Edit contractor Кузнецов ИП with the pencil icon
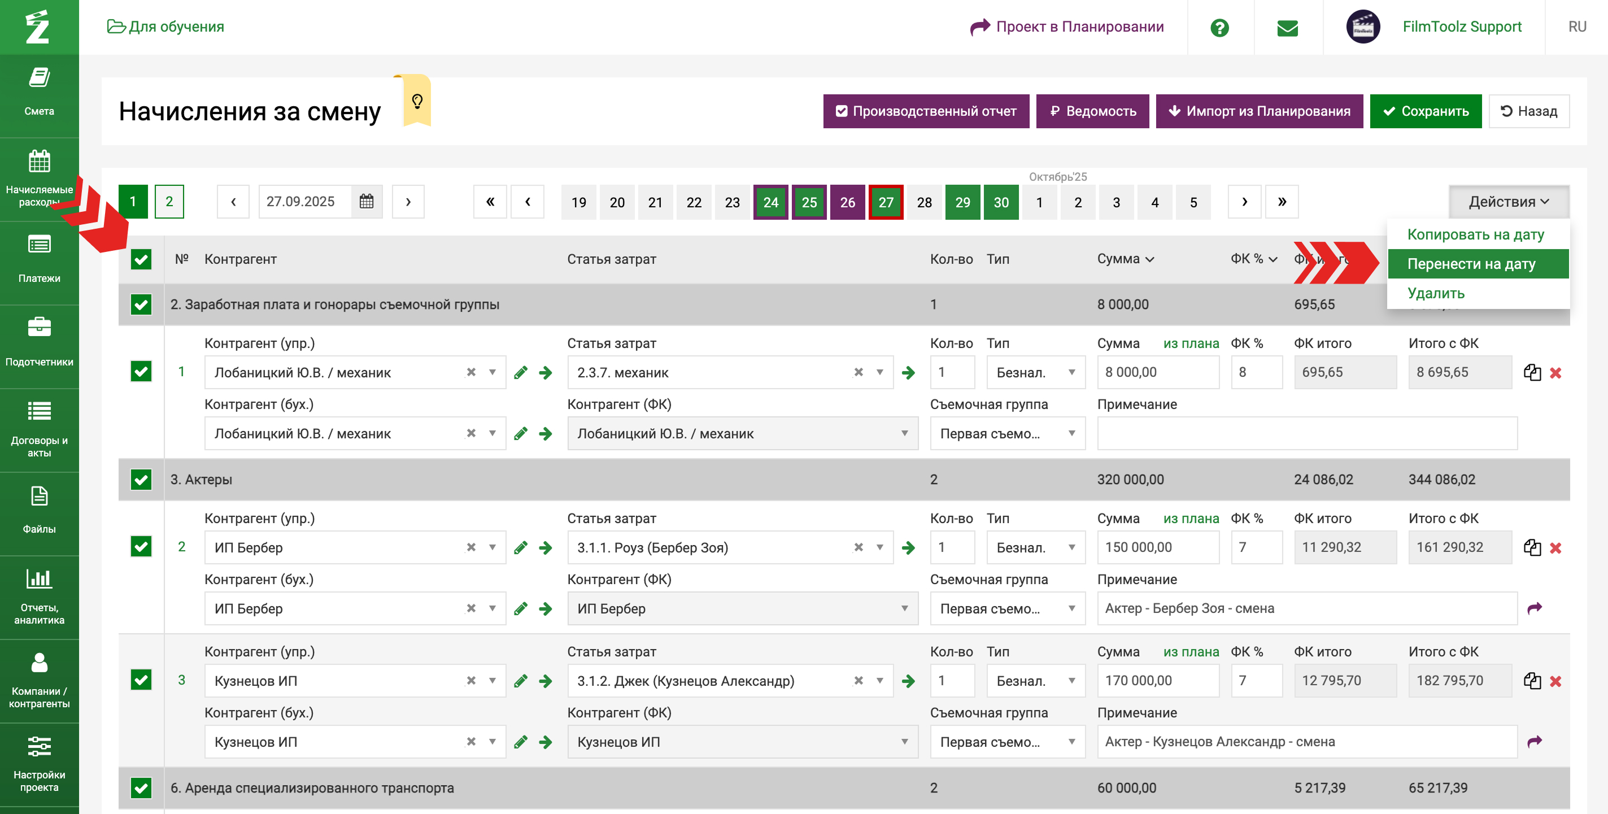 (x=521, y=681)
